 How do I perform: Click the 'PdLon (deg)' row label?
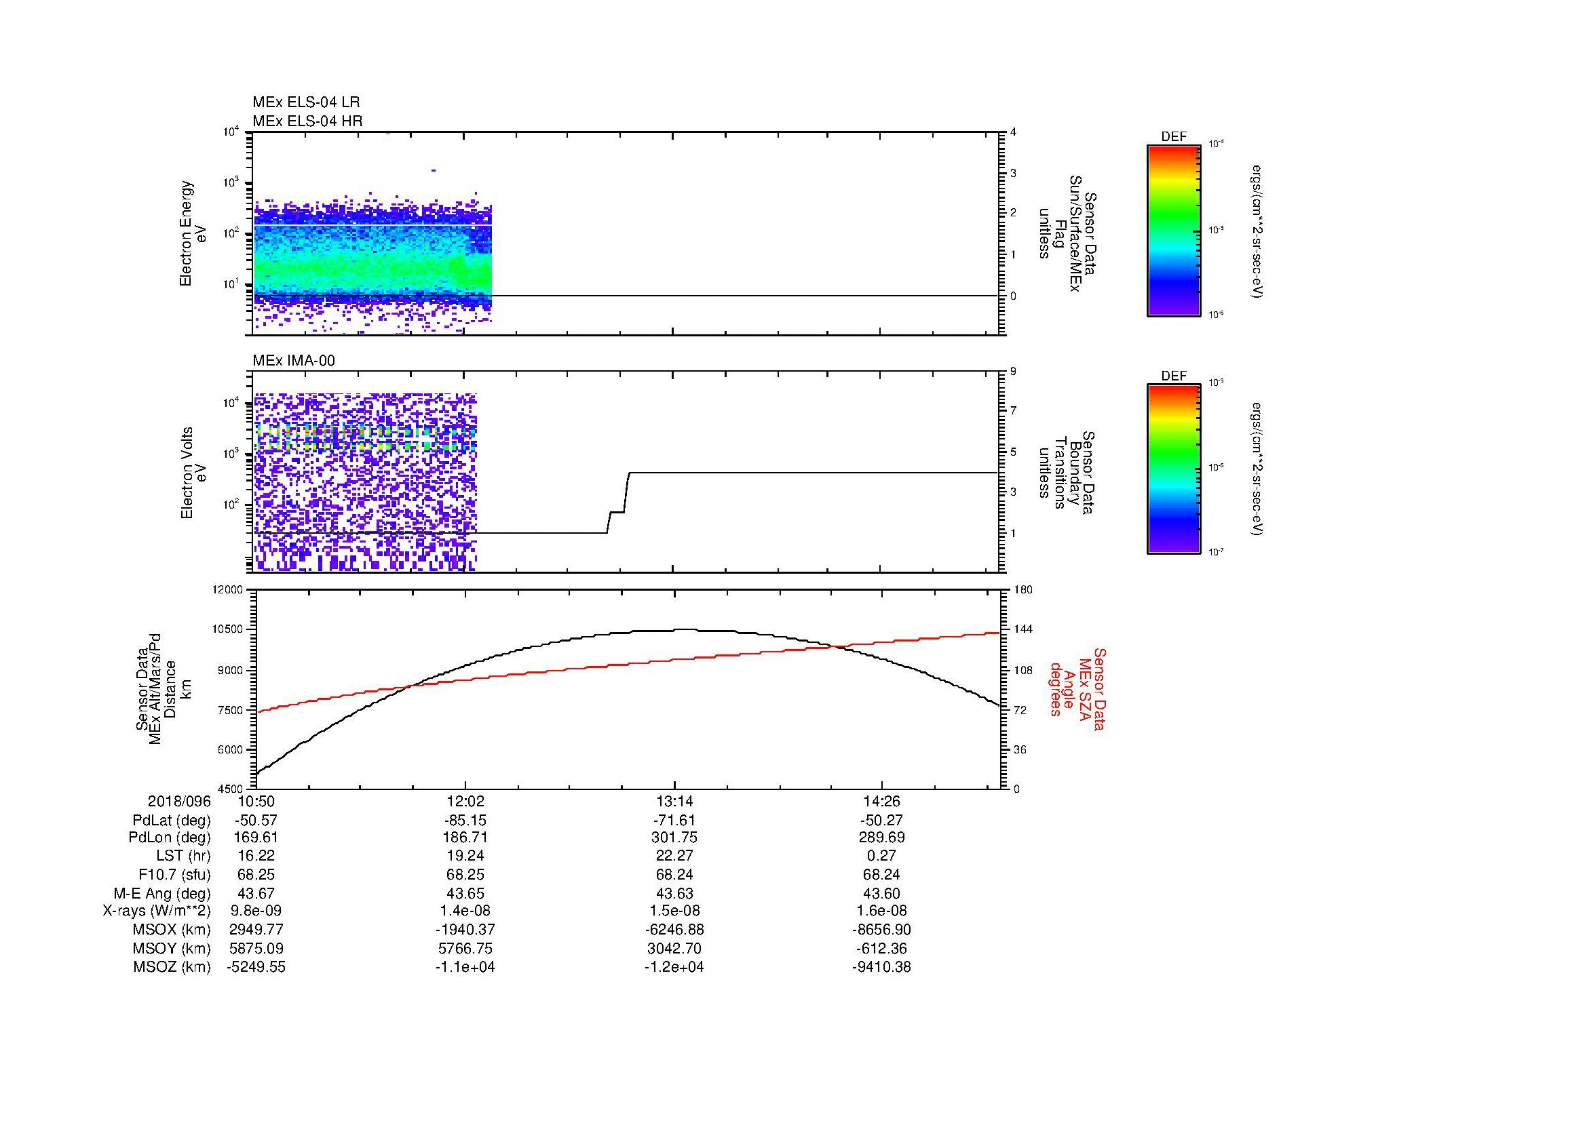(170, 838)
